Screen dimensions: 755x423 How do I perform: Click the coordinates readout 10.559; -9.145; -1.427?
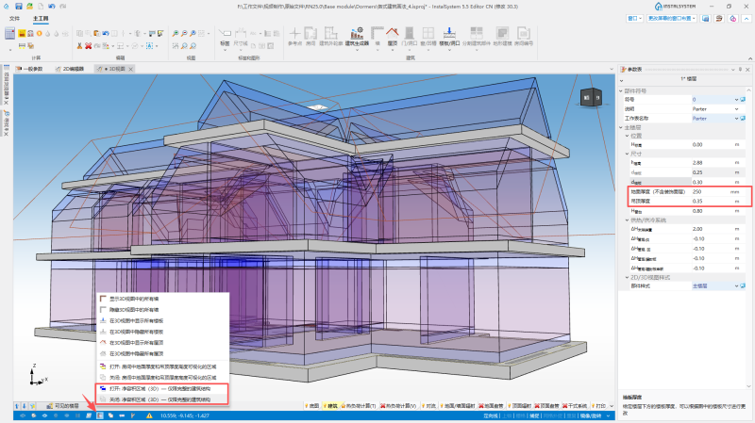click(x=184, y=415)
